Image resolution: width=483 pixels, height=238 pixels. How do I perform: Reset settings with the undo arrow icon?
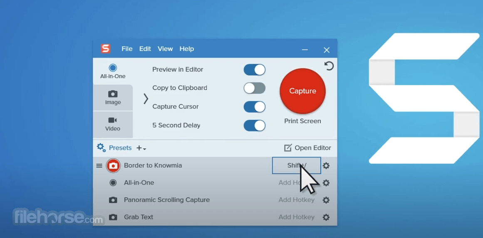click(x=329, y=66)
